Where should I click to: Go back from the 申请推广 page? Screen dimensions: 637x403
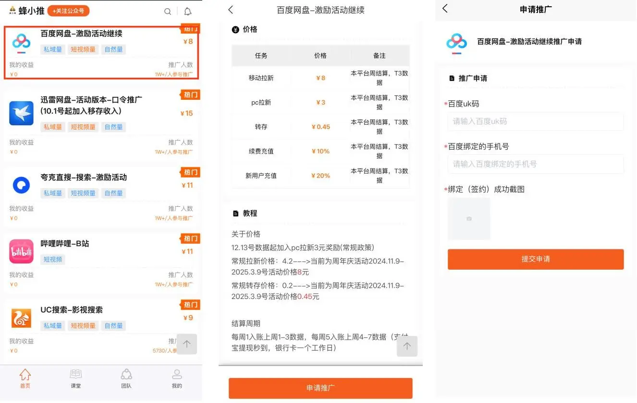[x=445, y=9]
